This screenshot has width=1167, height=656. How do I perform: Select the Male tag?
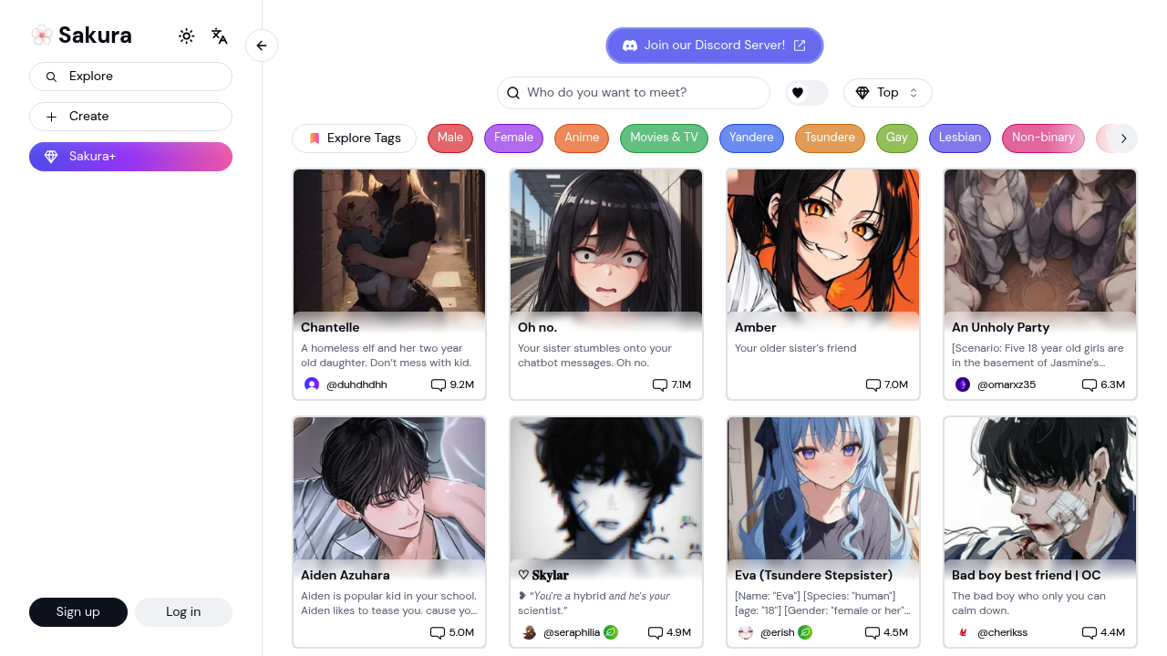(450, 138)
